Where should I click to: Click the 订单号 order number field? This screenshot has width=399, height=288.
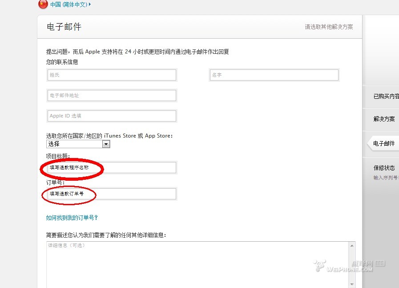[x=112, y=194]
